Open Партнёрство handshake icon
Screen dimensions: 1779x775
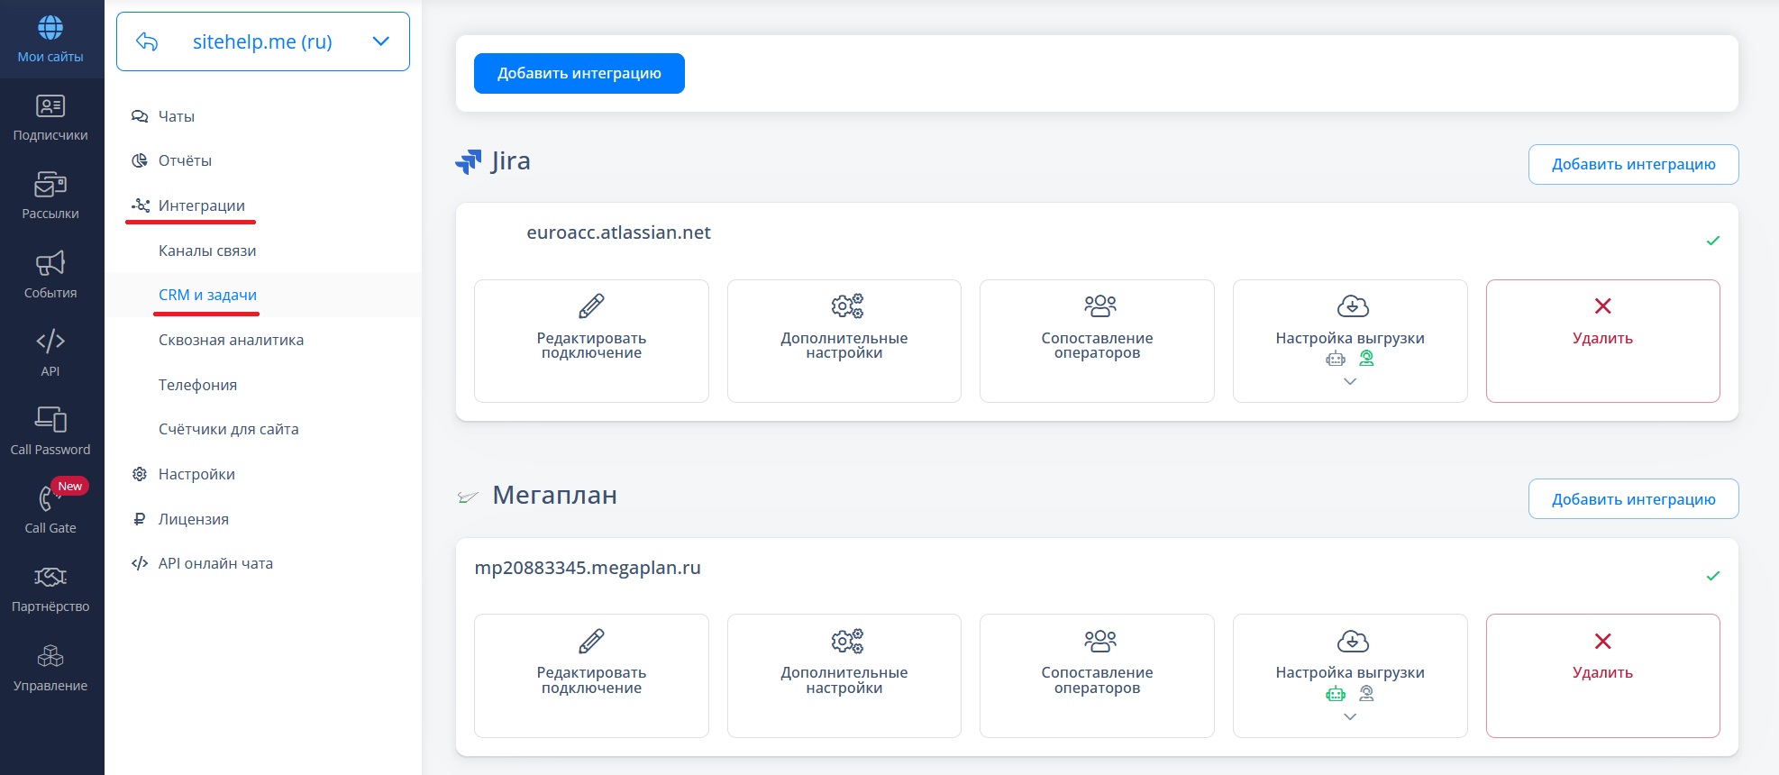point(50,577)
